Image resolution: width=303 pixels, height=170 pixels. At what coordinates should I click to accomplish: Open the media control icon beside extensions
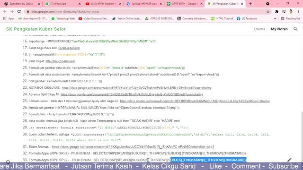pos(284,11)
